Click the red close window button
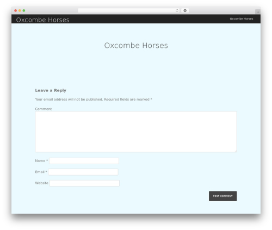Image resolution: width=272 pixels, height=230 pixels. pyautogui.click(x=16, y=10)
